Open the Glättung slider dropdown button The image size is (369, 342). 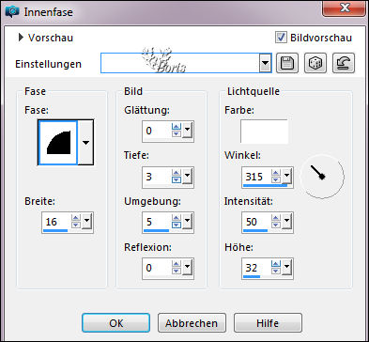187,130
